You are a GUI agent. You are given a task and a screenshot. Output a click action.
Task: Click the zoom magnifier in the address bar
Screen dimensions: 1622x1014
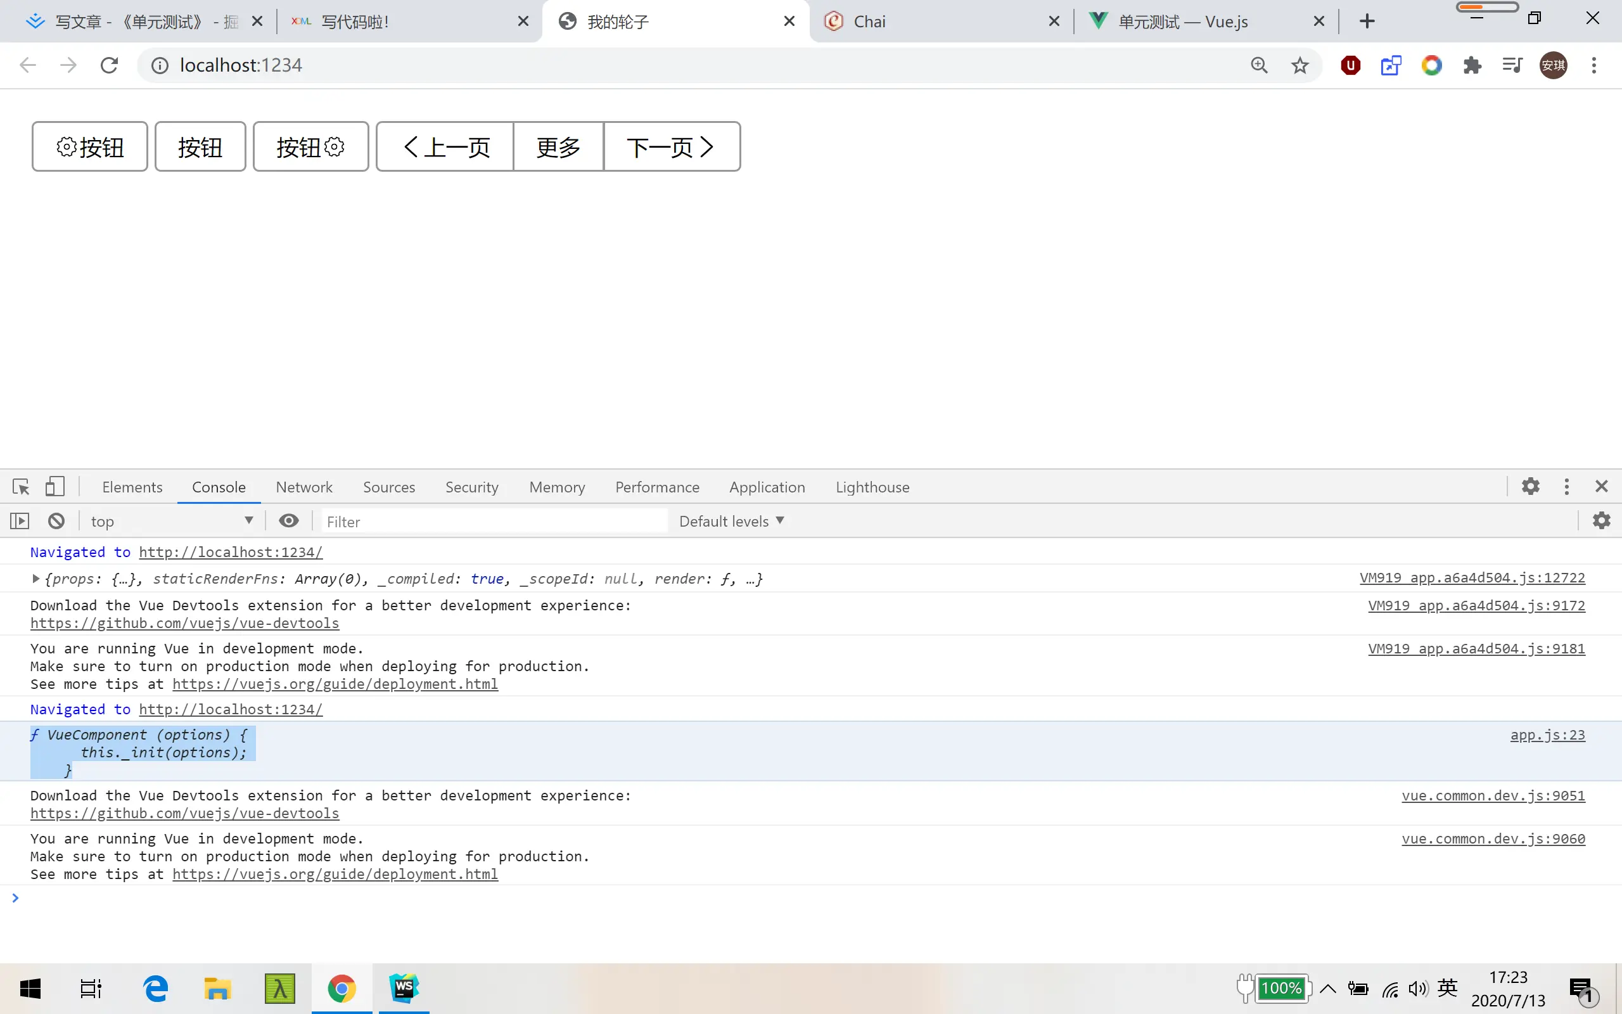point(1260,65)
